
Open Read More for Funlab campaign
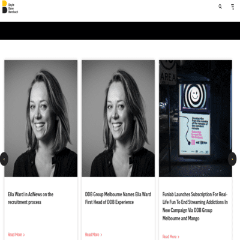click(170, 237)
